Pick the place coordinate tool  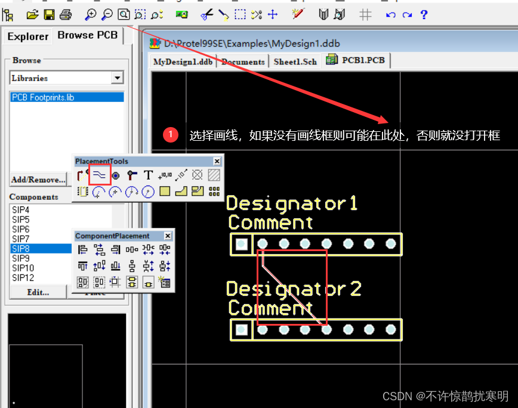(165, 175)
